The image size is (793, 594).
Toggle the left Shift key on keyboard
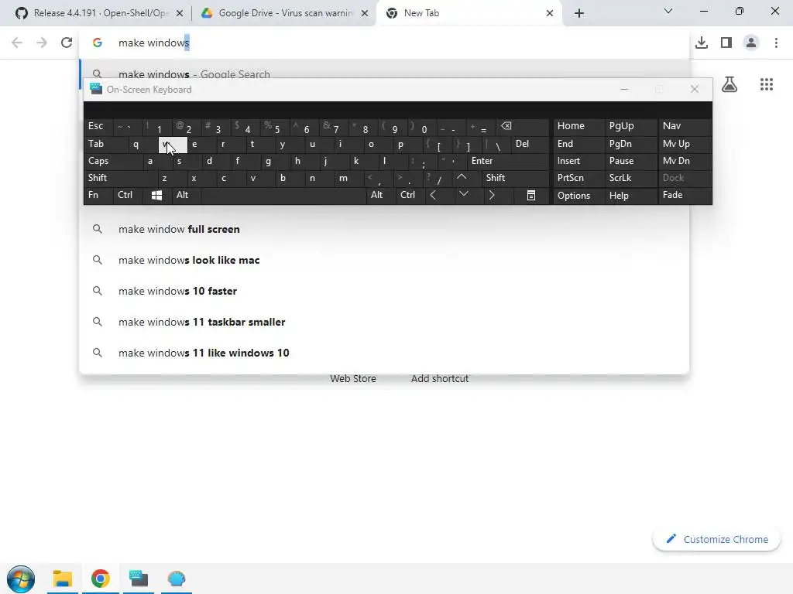tap(121, 178)
